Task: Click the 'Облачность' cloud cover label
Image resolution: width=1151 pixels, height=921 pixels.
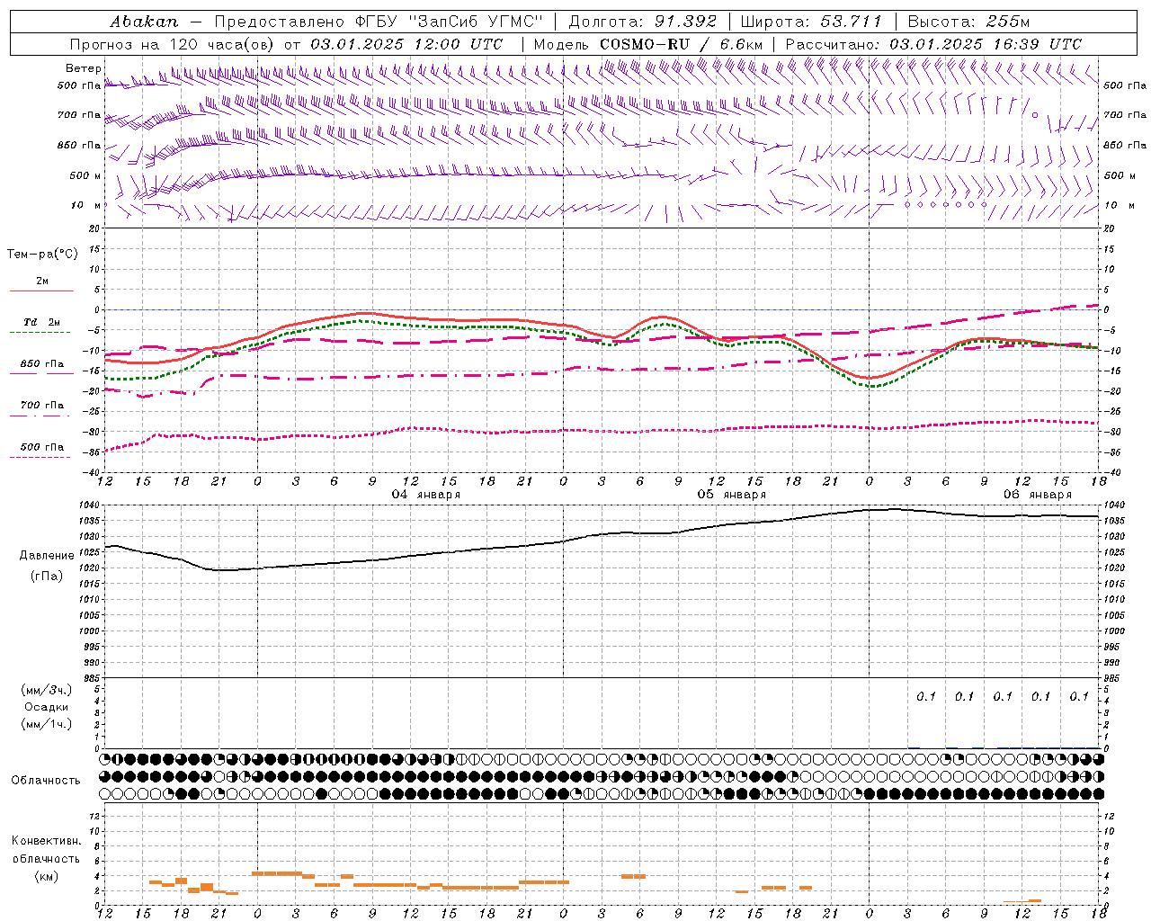Action: (46, 781)
